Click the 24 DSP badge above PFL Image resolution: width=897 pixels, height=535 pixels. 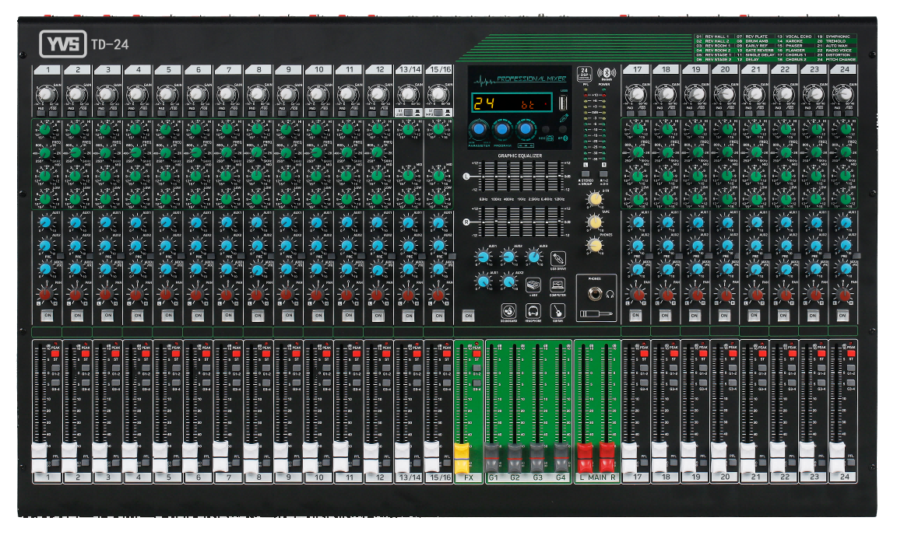[x=585, y=73]
